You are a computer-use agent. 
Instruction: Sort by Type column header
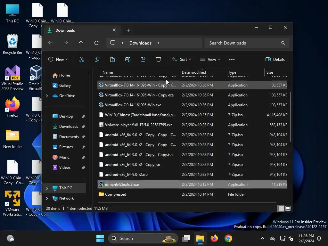[x=245, y=72]
